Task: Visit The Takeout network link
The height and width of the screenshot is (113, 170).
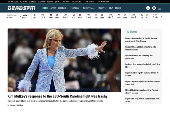Action: [76, 2]
